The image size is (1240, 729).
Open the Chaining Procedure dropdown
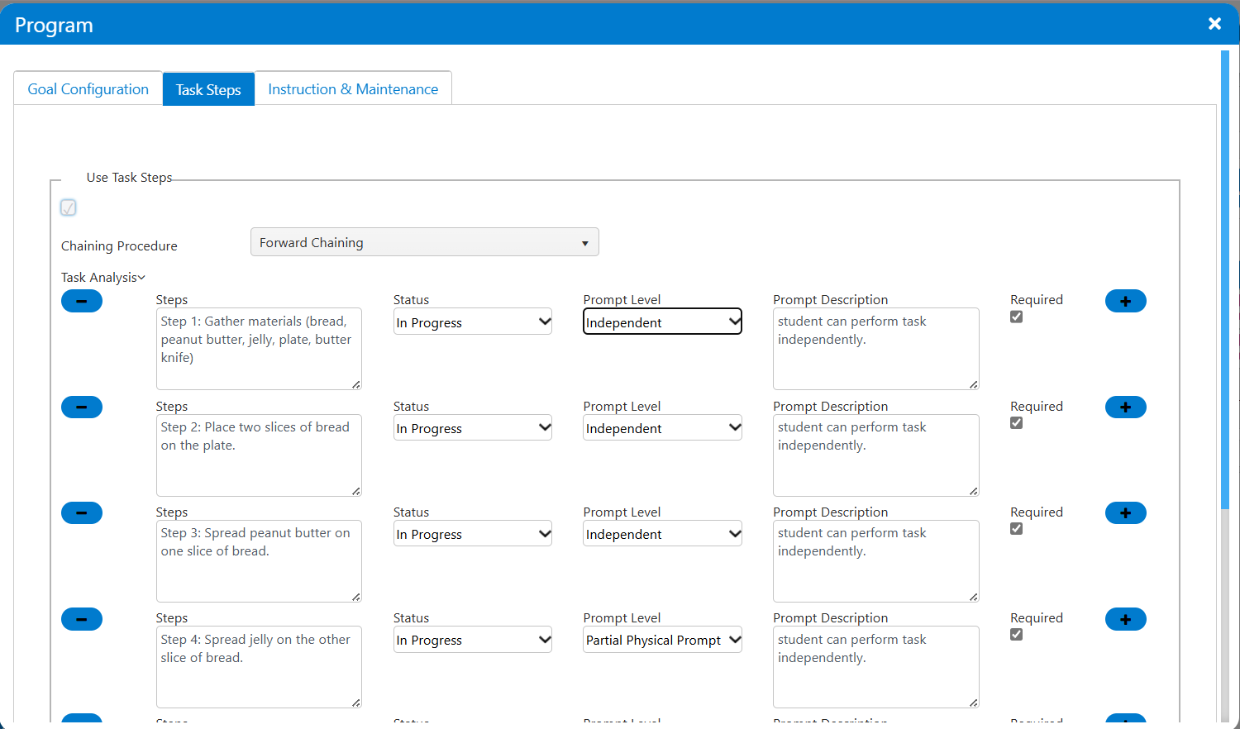click(425, 242)
